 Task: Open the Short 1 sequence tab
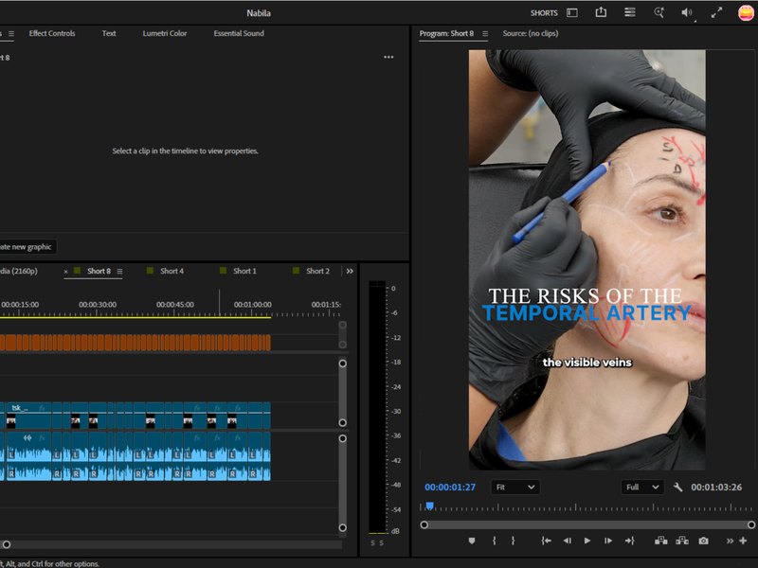pos(244,271)
